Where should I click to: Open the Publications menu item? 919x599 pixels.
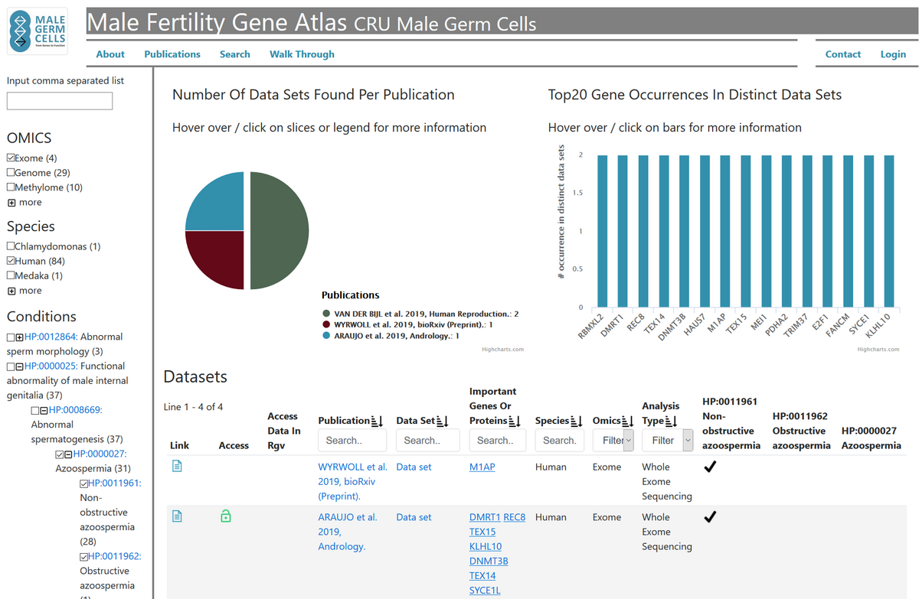[172, 54]
